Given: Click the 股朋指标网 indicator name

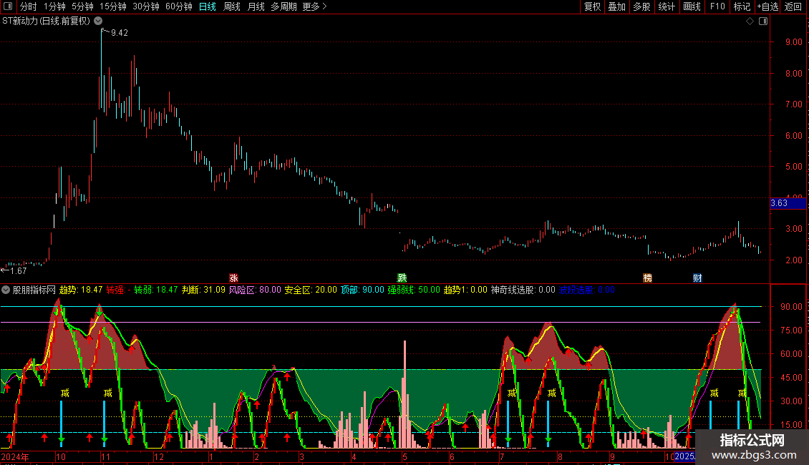Looking at the screenshot, I should [34, 290].
